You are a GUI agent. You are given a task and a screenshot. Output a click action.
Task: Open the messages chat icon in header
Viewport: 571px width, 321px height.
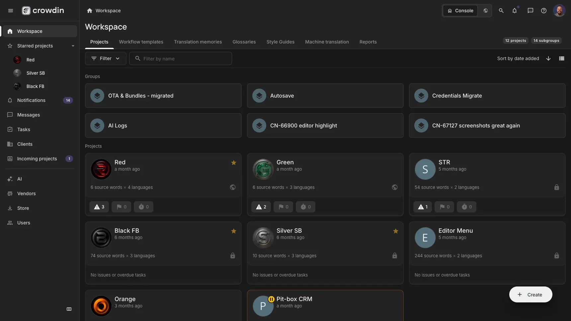(x=530, y=11)
